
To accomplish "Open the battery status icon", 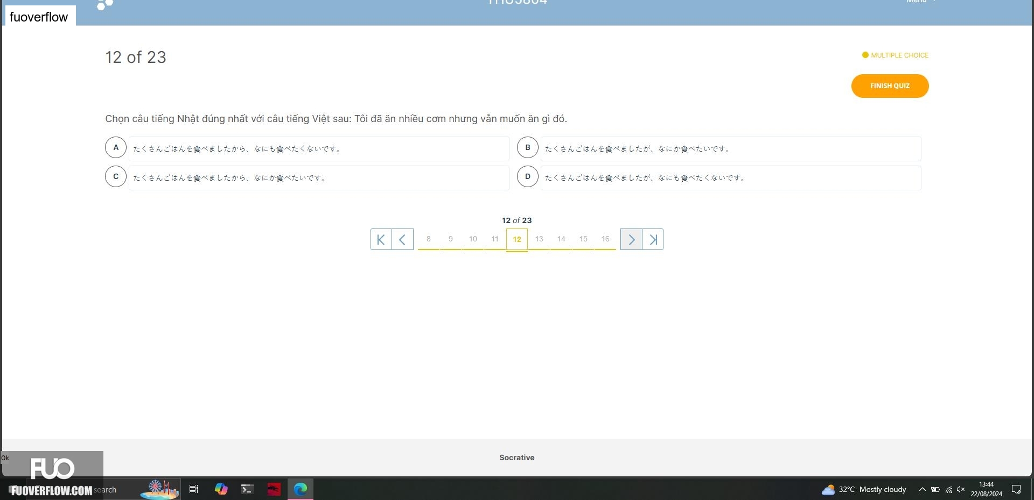I will pyautogui.click(x=935, y=489).
